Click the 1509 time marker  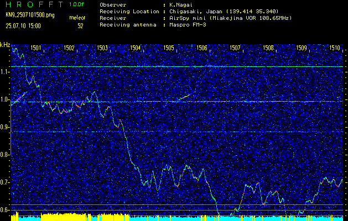302,48
